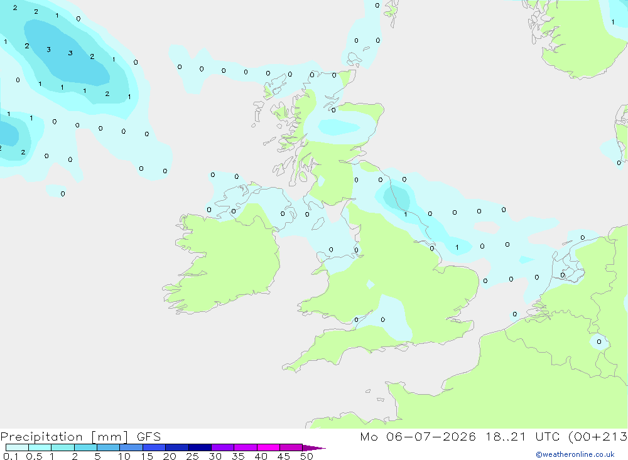Click the "(00+213" forecast offset text
Screen dimensions: 628x460
pyautogui.click(x=598, y=436)
